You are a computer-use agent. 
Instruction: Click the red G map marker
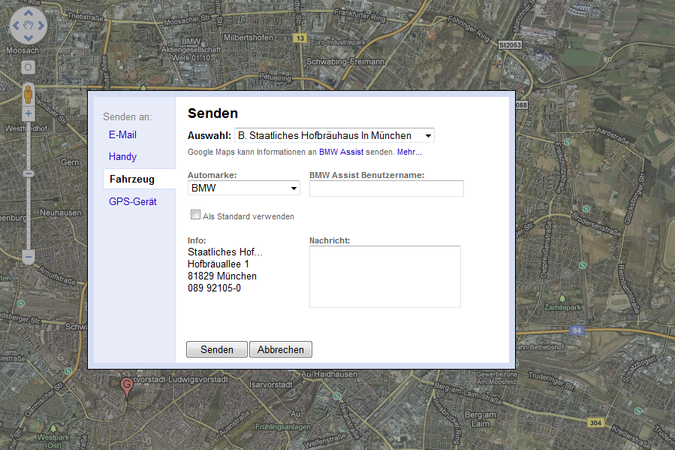127,387
